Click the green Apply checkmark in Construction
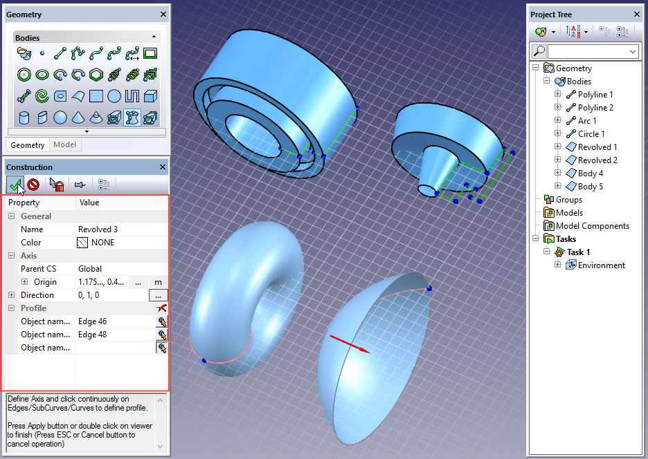This screenshot has width=648, height=459. click(x=15, y=185)
